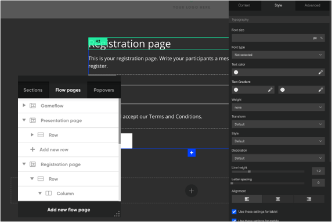Set alignment to left
Screen dimensions: 332x222
point(247,199)
